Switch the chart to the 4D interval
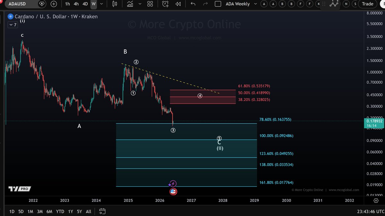 click(85, 4)
